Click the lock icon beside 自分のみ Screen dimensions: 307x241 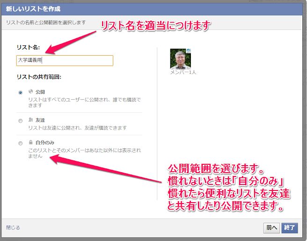(x=31, y=142)
